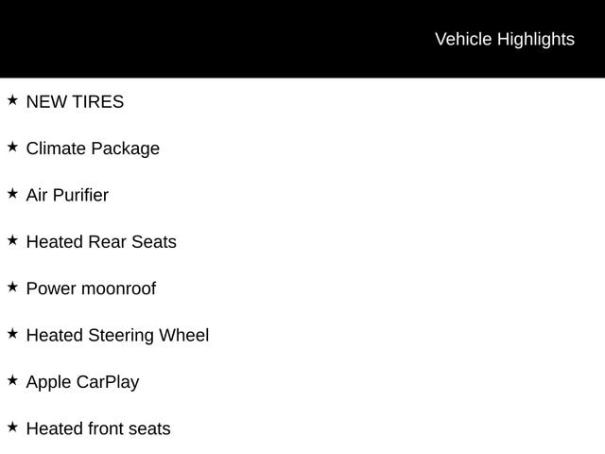
Task: Click the NEW TIRES highlight text
Action: coord(75,102)
